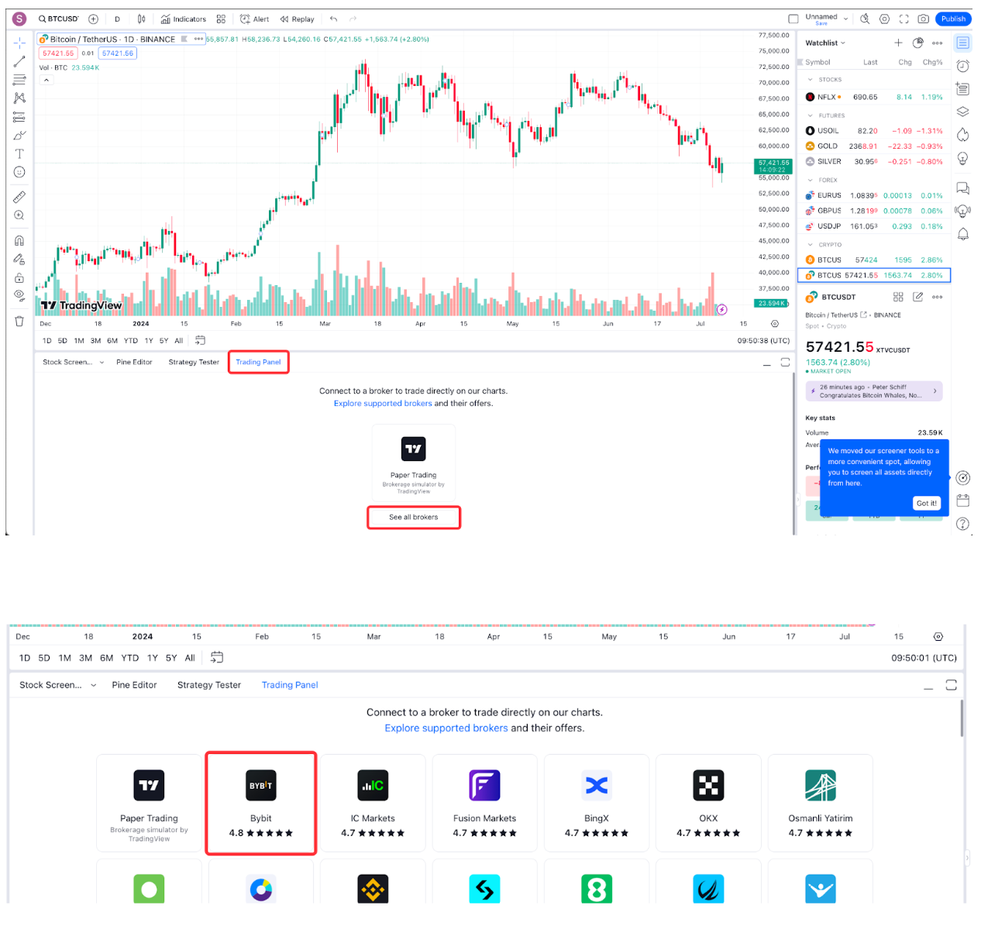Collapse the CRYPTO section in watchlist
This screenshot has width=981, height=936.
(x=811, y=245)
